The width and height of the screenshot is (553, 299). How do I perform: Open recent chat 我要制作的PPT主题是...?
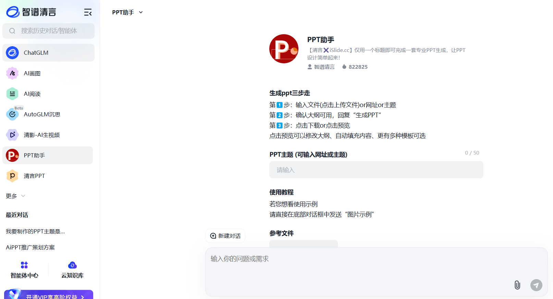tap(35, 232)
